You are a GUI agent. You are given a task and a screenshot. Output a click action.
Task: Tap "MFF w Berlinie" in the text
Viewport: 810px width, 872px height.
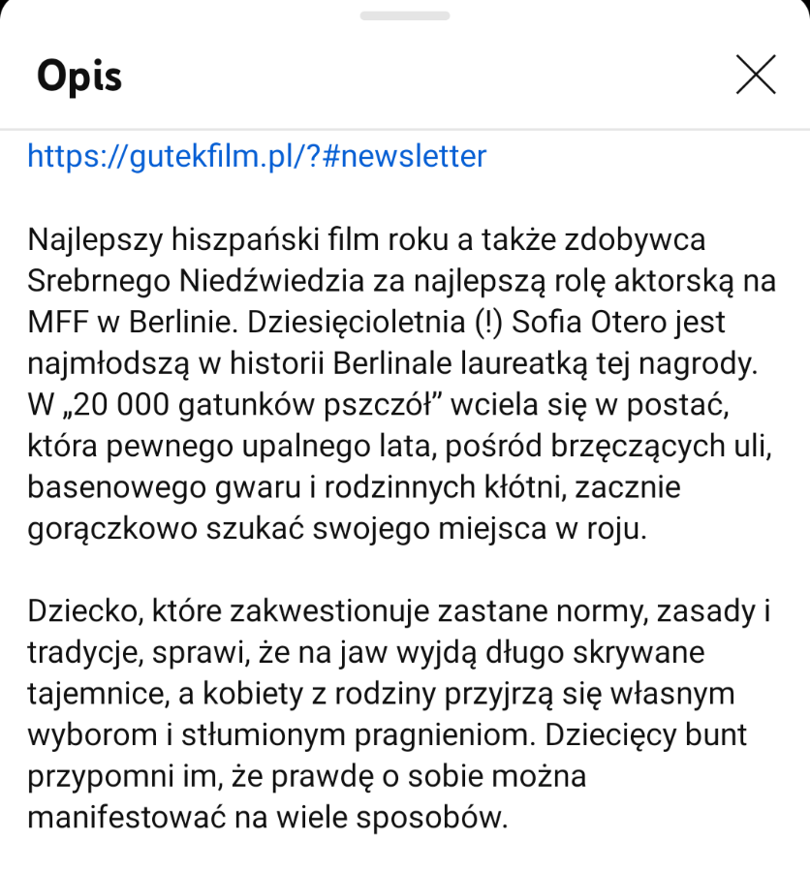coord(129,322)
